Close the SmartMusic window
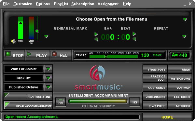Screen dimensions: 195x121 190,4
